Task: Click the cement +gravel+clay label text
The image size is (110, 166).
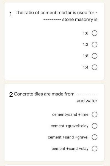Action: tap(70, 126)
